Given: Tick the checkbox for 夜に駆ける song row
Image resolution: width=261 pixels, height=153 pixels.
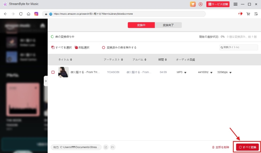Looking at the screenshot, I should [53, 72].
